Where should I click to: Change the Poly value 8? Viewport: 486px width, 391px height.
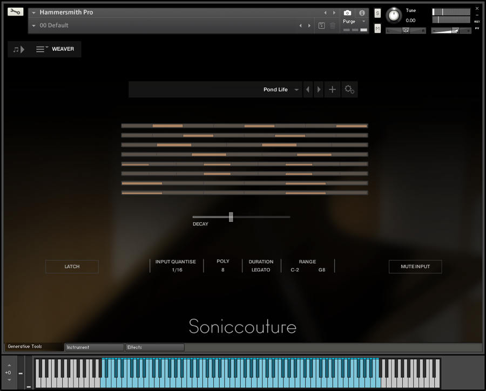pos(223,270)
